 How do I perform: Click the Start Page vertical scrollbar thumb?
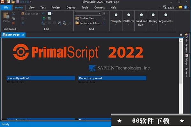(x=180, y=63)
